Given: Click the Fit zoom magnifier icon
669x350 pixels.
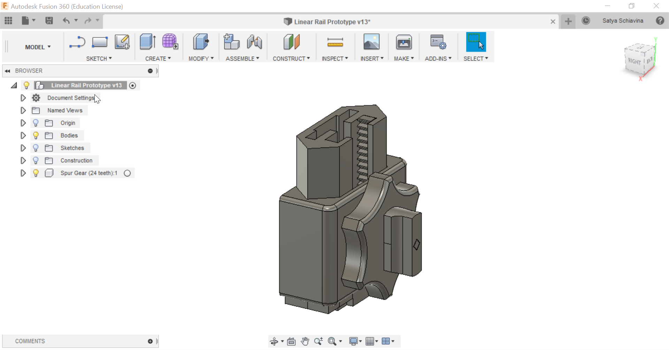Looking at the screenshot, I should 332,341.
